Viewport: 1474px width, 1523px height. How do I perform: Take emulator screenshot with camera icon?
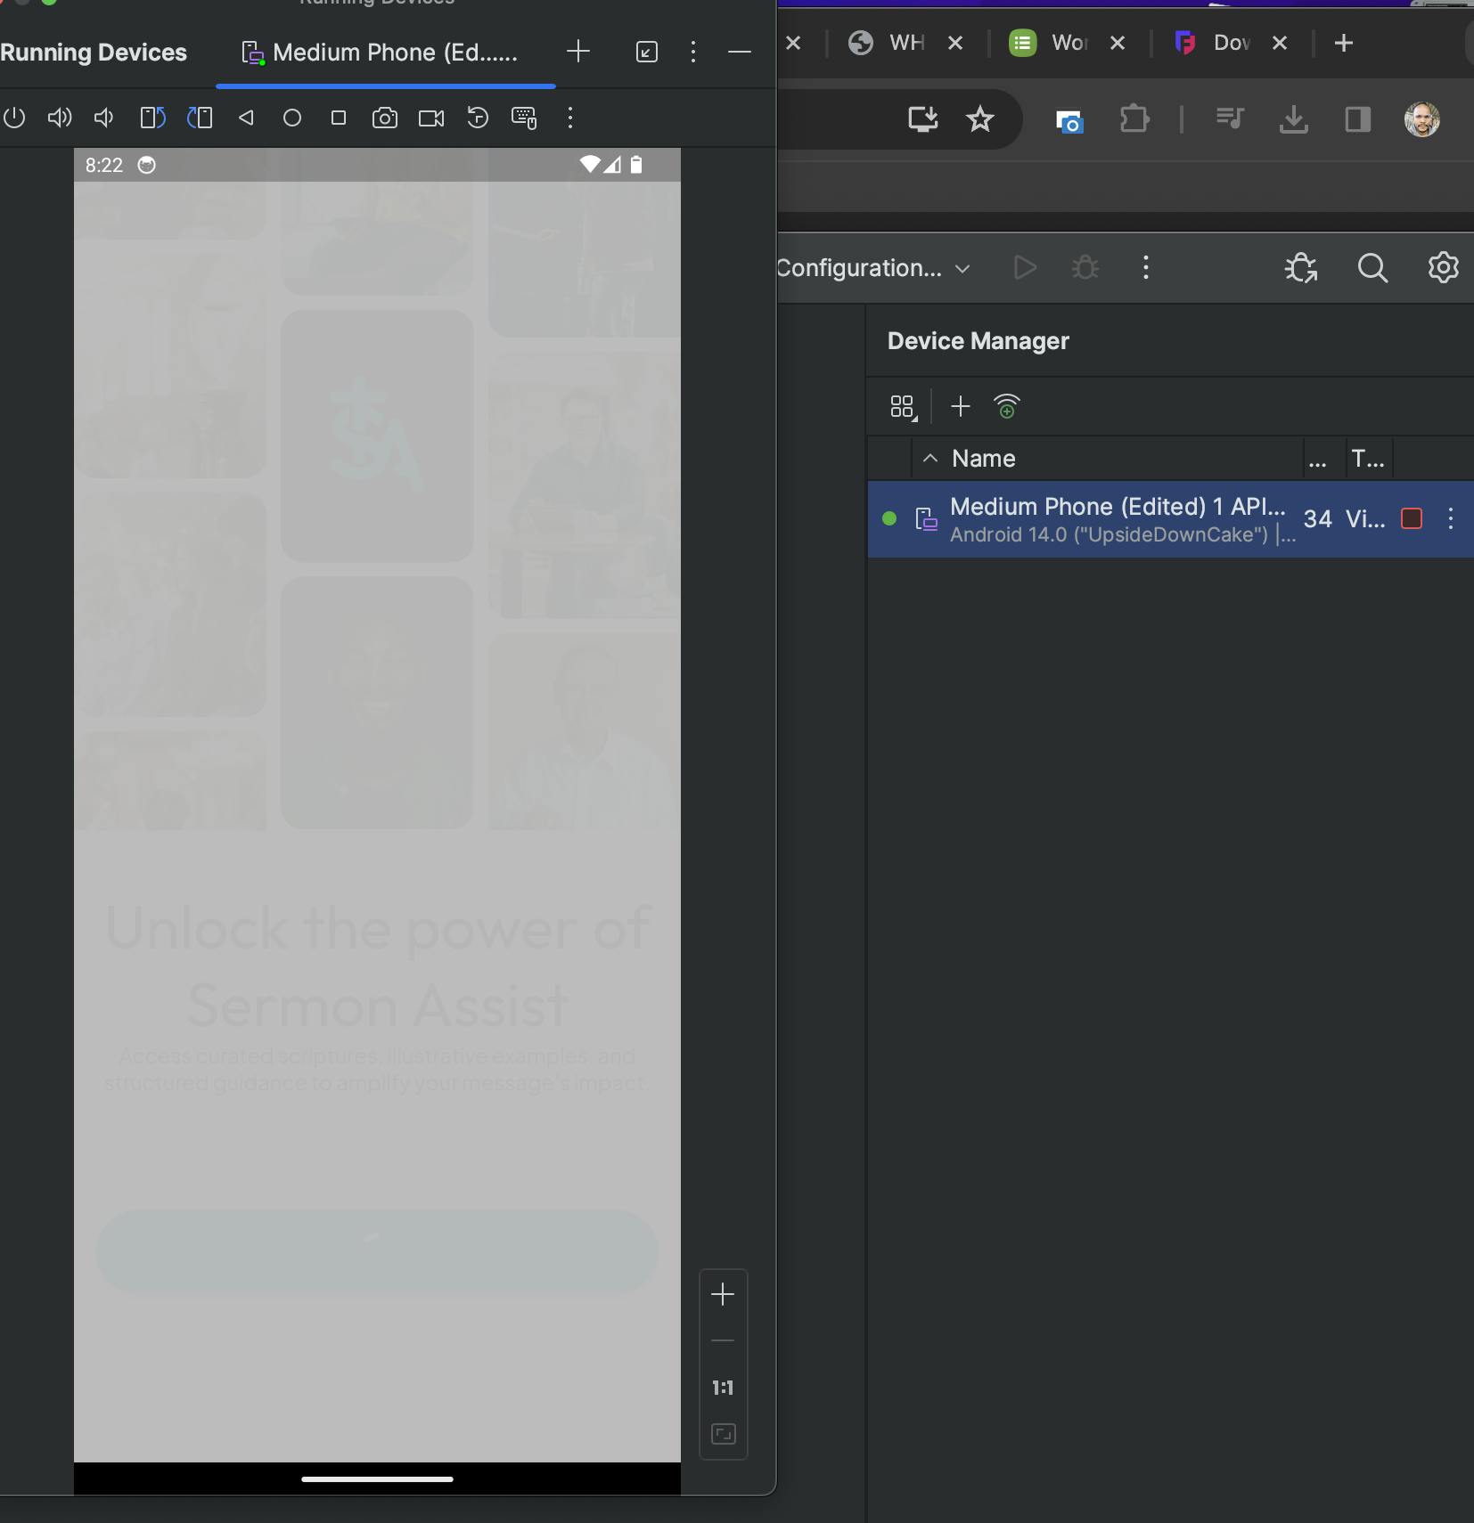pyautogui.click(x=385, y=118)
